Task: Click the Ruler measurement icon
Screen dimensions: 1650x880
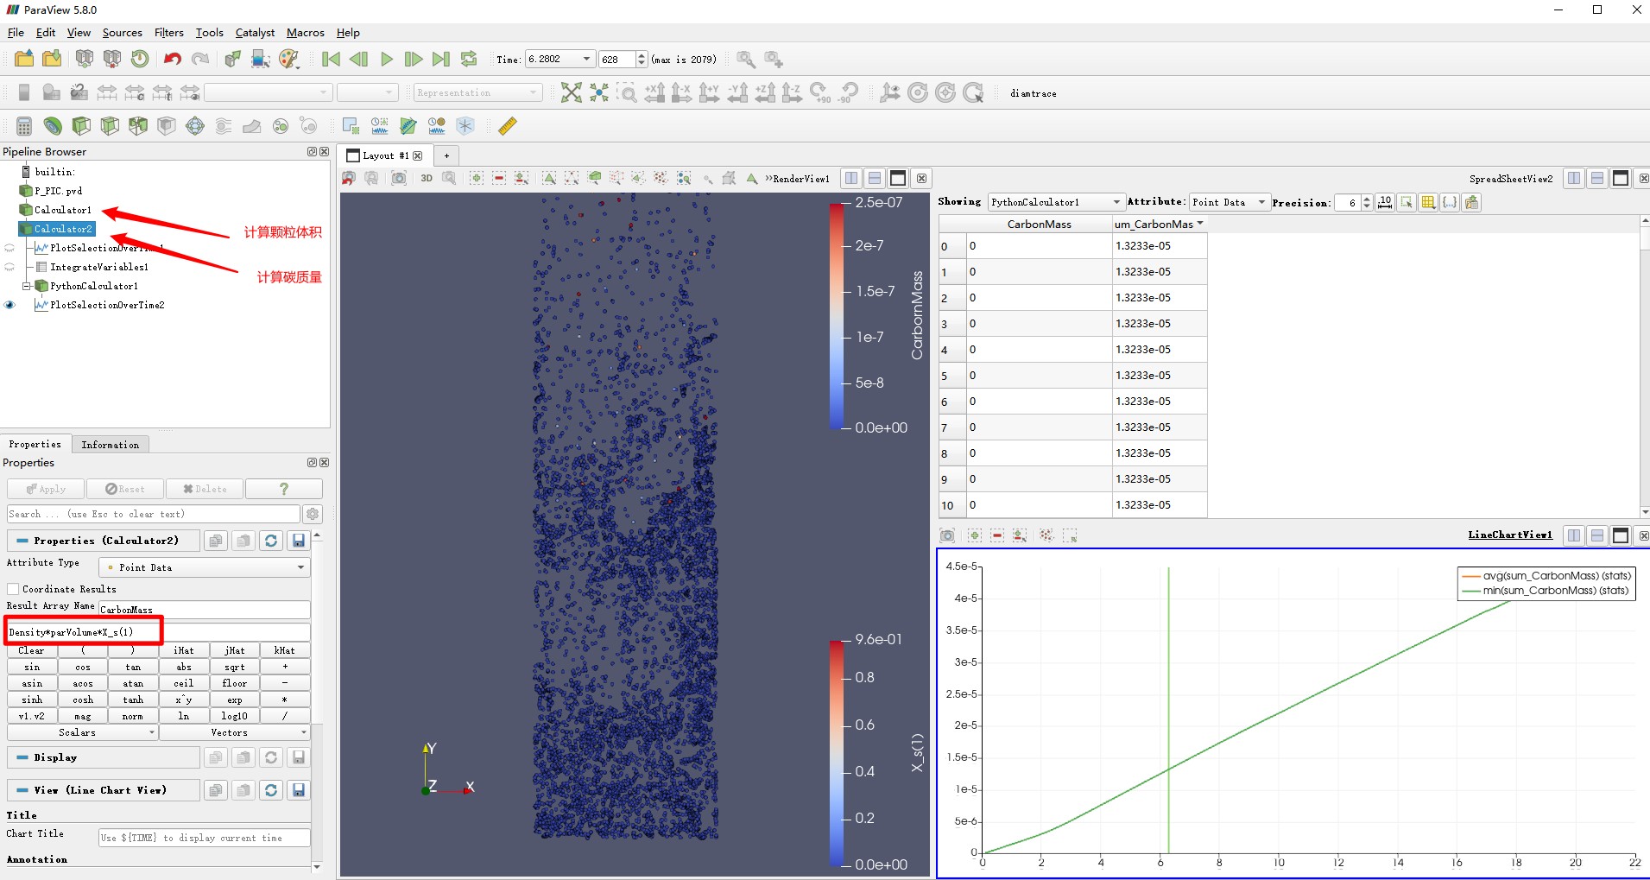Action: click(x=508, y=126)
